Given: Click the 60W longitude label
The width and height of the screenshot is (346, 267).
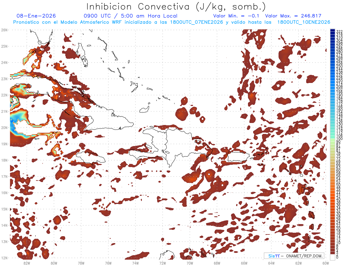Looking at the screenshot, I should (326, 263).
